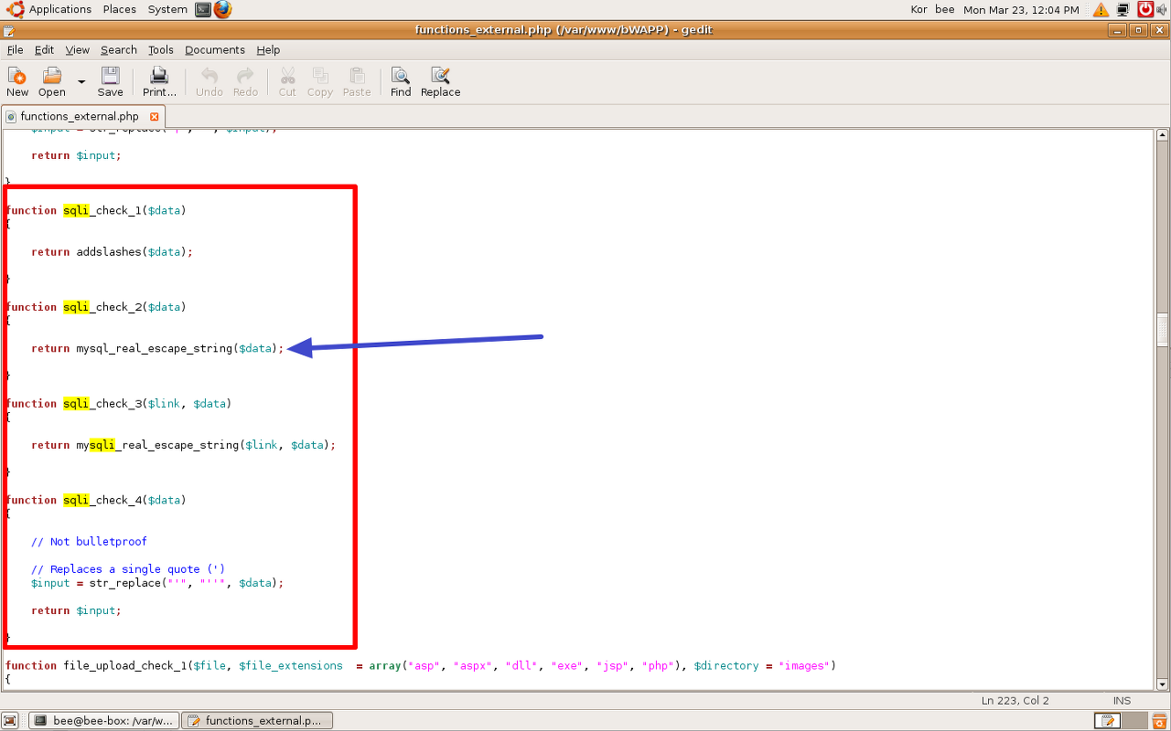This screenshot has width=1171, height=731.
Task: Click the "// Not bulletproof" comment
Action: 89,542
